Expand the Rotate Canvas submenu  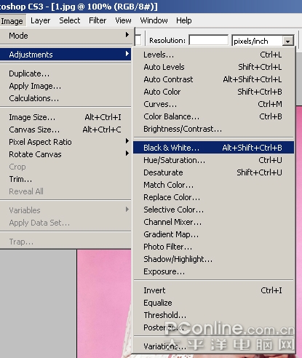coord(65,154)
